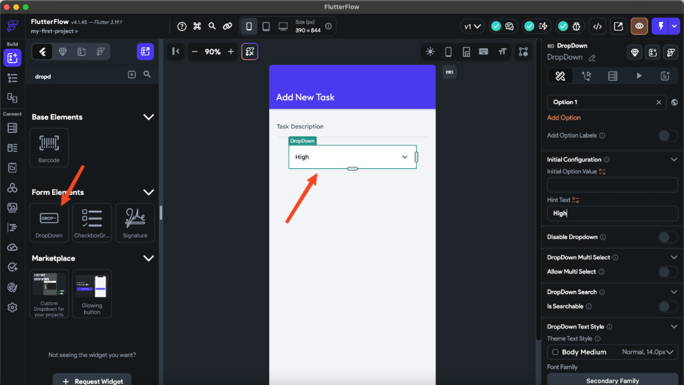Viewport: 684px width, 385px height.
Task: Open project Settings gear icon
Action: (12, 308)
